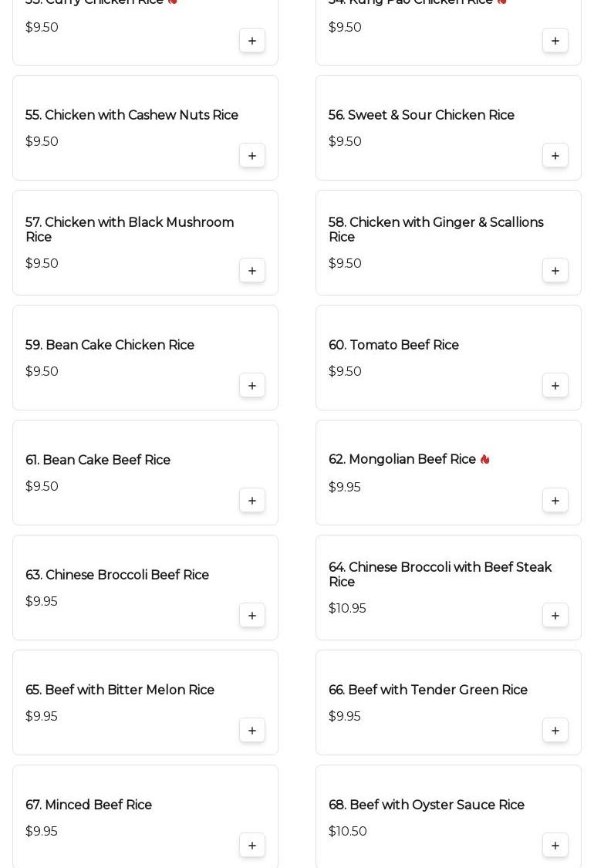Add Mongolian Beef Rice to cart
Viewport: 594px width, 868px height.
[555, 501]
